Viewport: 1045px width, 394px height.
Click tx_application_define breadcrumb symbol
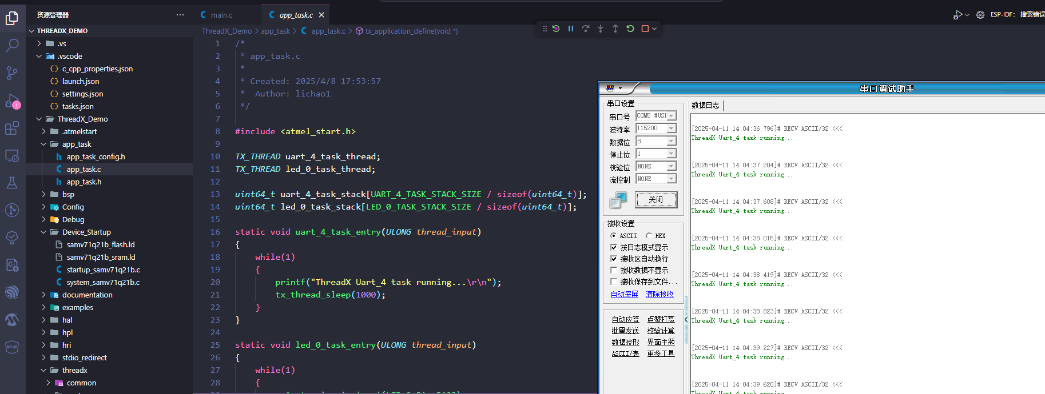[x=407, y=31]
